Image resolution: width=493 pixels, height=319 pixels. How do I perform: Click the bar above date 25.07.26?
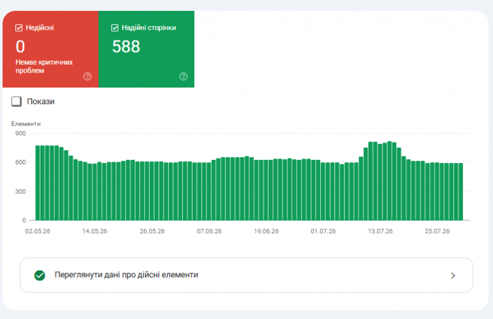click(x=437, y=191)
